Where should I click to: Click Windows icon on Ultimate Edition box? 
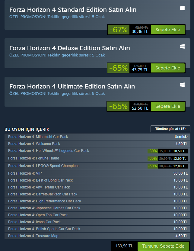183,85
